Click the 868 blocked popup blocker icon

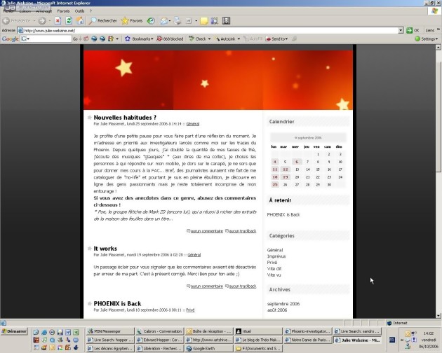(x=169, y=39)
